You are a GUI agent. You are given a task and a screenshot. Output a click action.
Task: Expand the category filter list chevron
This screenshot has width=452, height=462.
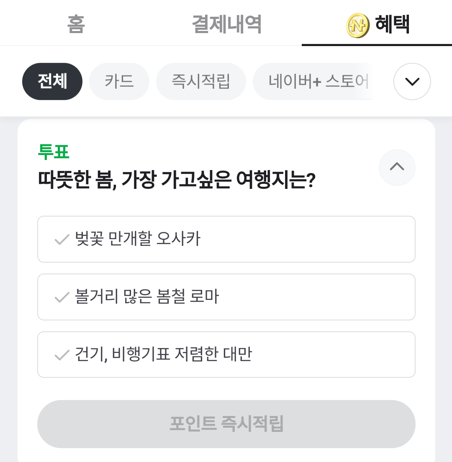(412, 82)
